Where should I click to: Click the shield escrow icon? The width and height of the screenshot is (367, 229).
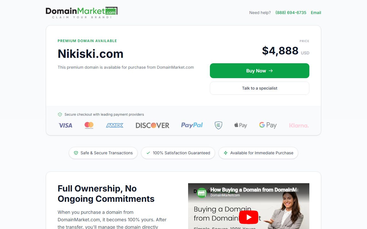[218, 125]
